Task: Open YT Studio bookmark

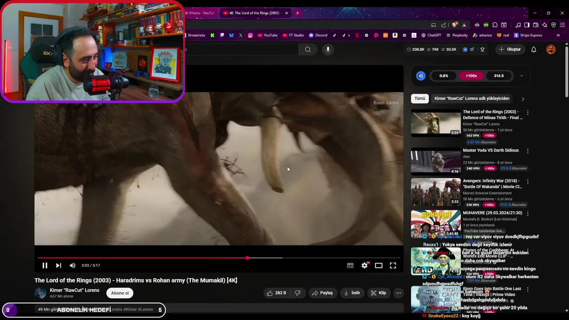Action: [x=293, y=35]
